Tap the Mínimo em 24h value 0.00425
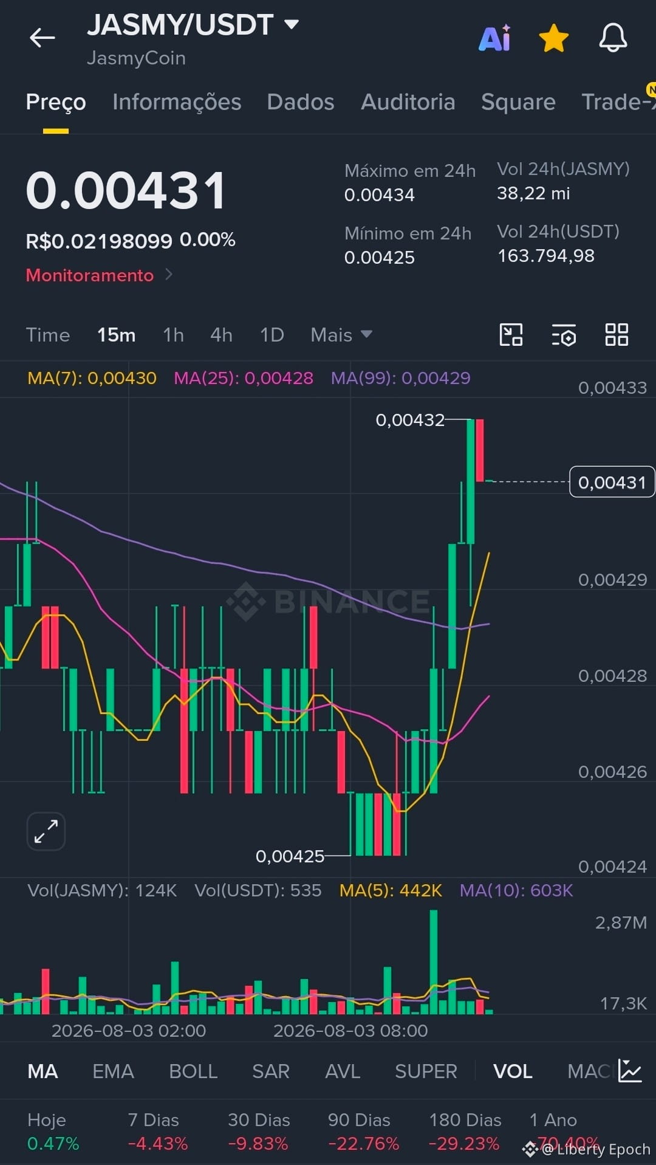Viewport: 656px width, 1165px height. click(380, 258)
